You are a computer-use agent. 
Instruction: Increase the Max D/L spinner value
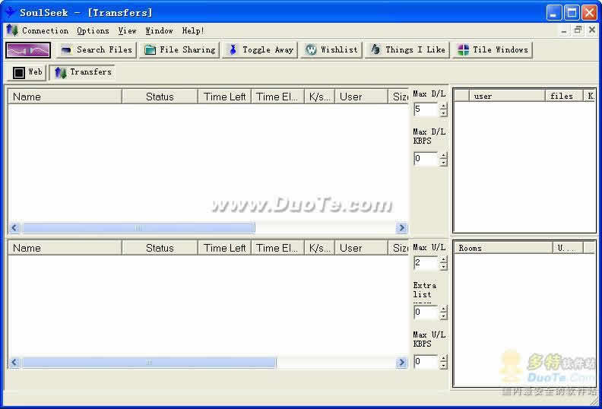[x=443, y=106]
